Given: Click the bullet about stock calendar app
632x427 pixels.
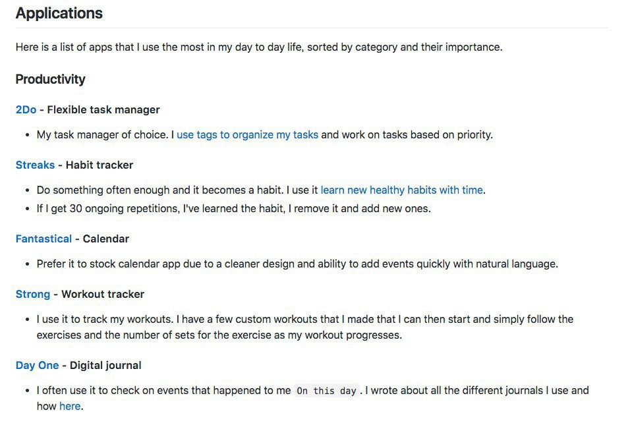Looking at the screenshot, I should (x=297, y=264).
